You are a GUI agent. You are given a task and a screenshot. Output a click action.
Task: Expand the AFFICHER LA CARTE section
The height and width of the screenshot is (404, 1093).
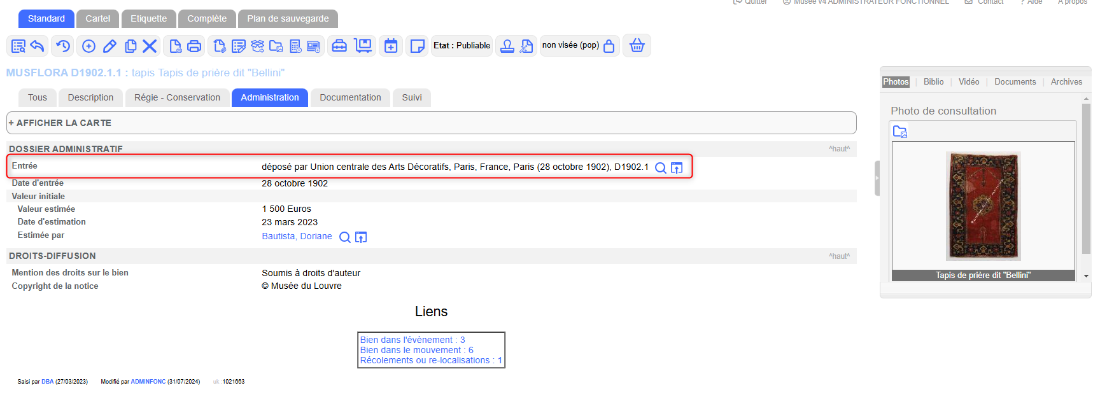click(x=60, y=123)
